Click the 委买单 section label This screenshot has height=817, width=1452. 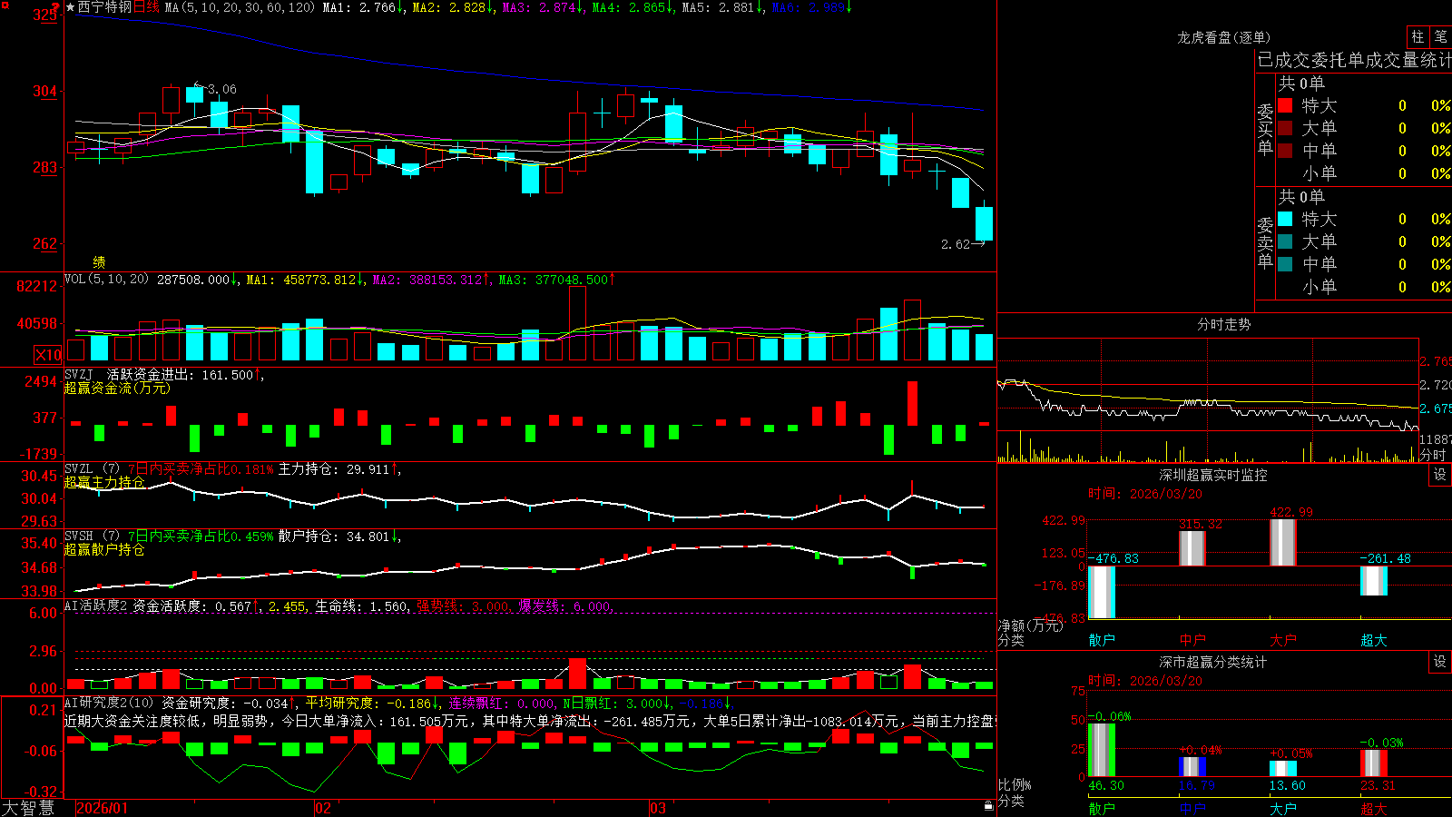(x=1265, y=129)
